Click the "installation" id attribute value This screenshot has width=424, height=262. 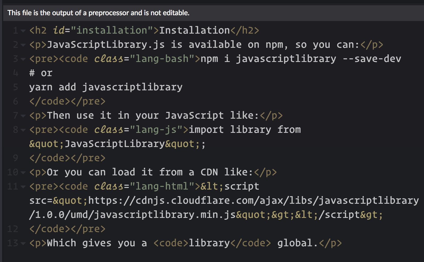click(112, 30)
